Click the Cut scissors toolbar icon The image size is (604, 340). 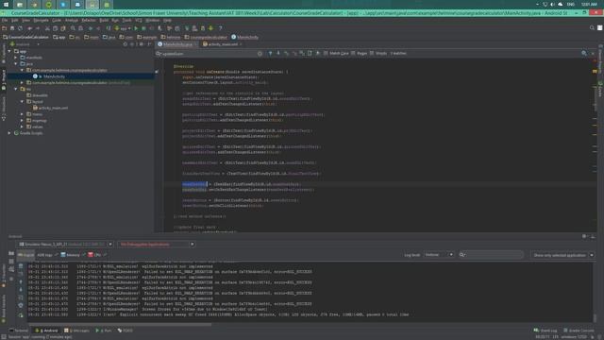tap(47, 28)
